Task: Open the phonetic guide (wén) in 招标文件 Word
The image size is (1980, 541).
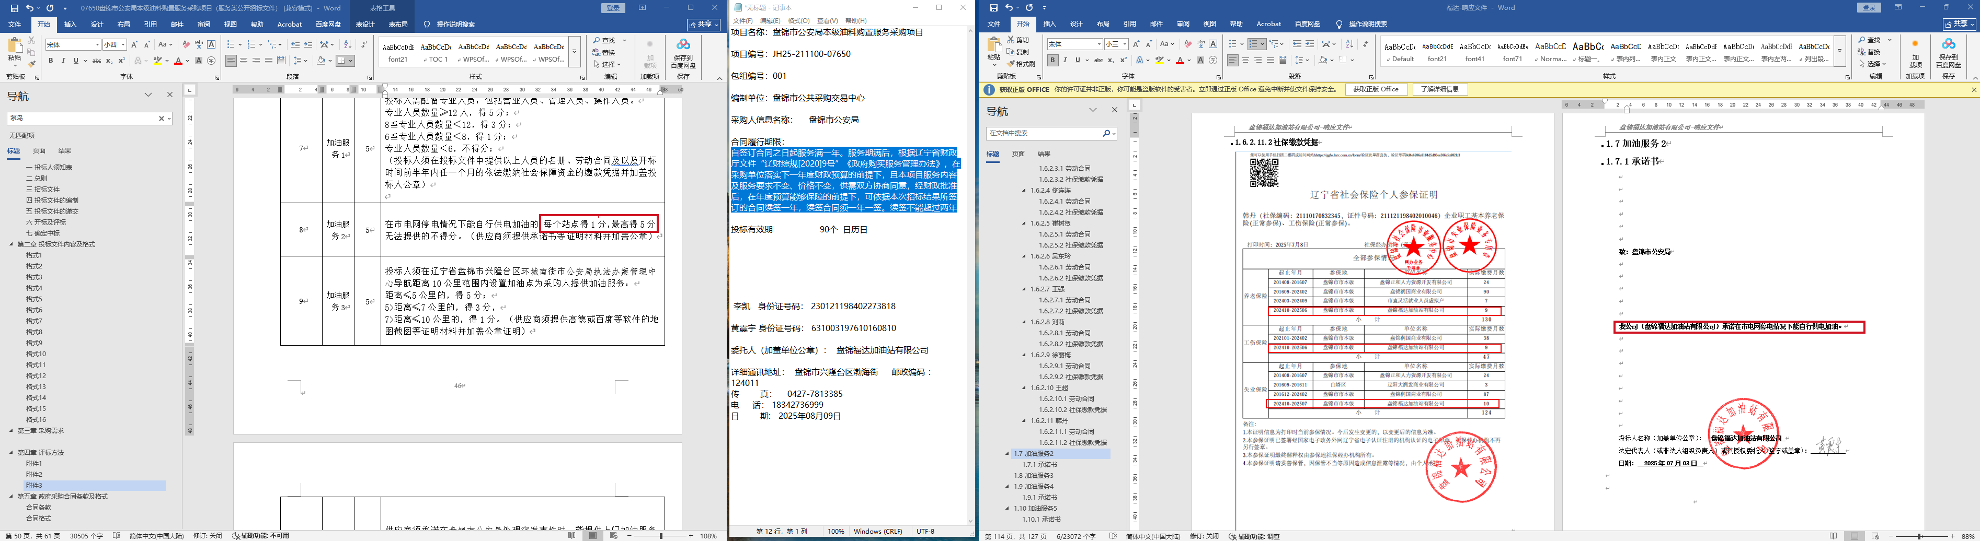Action: 199,44
